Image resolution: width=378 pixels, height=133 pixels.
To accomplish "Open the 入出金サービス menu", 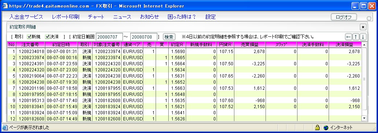I will click(26, 17).
